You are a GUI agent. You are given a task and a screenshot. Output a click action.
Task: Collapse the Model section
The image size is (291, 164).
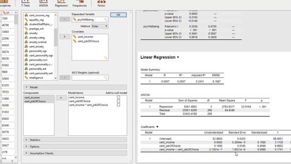coord(75,87)
